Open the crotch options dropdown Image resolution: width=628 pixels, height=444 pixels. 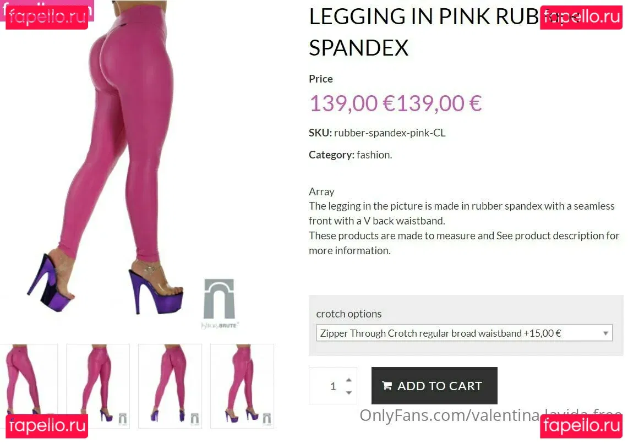(464, 333)
